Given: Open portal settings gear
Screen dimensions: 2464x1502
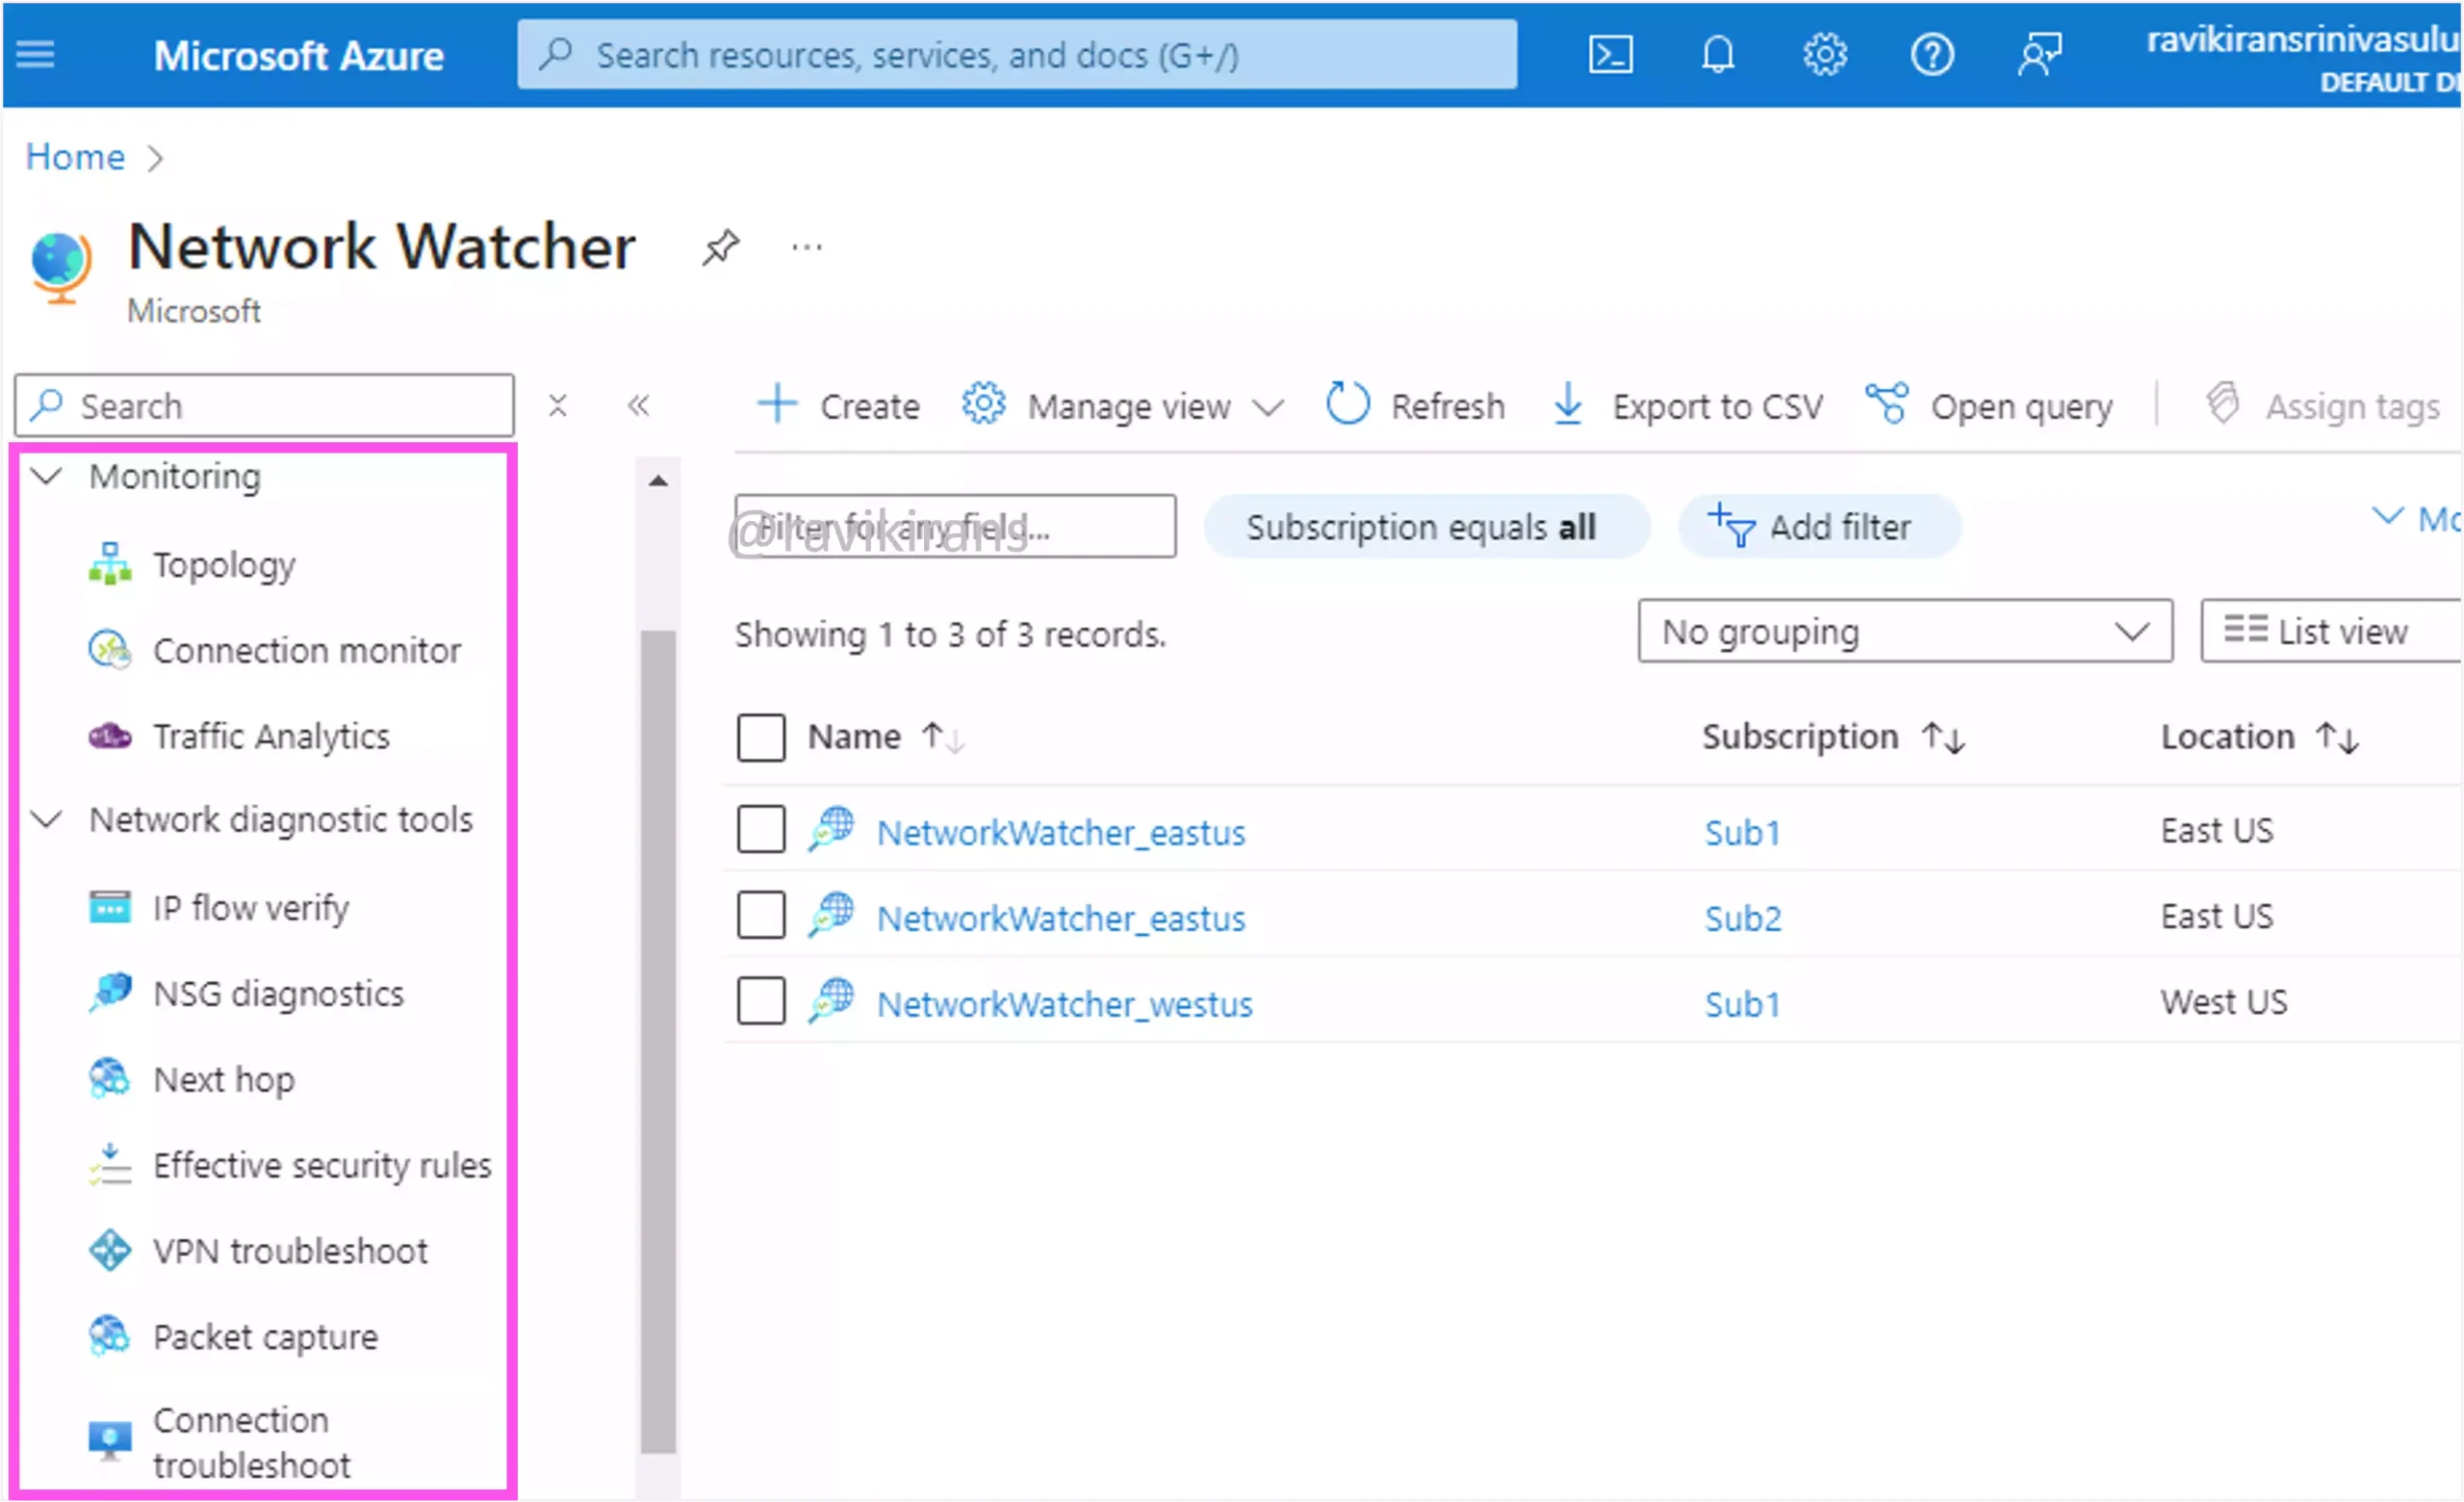Looking at the screenshot, I should point(1824,55).
